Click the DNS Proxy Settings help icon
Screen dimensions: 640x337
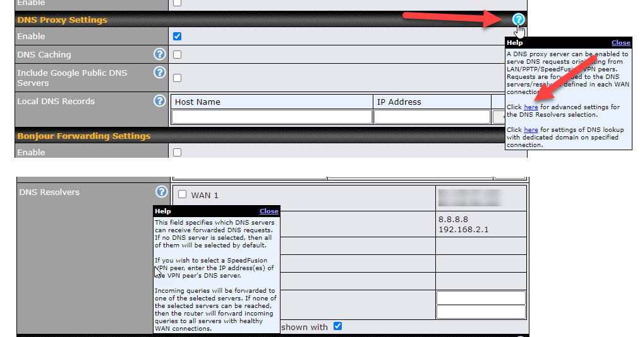518,20
